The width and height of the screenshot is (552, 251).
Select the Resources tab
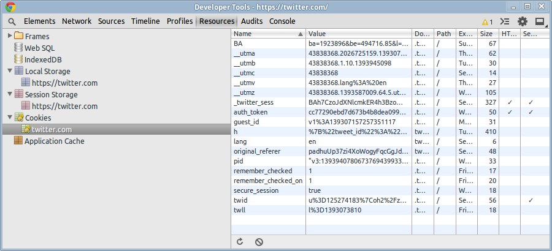[x=217, y=21]
